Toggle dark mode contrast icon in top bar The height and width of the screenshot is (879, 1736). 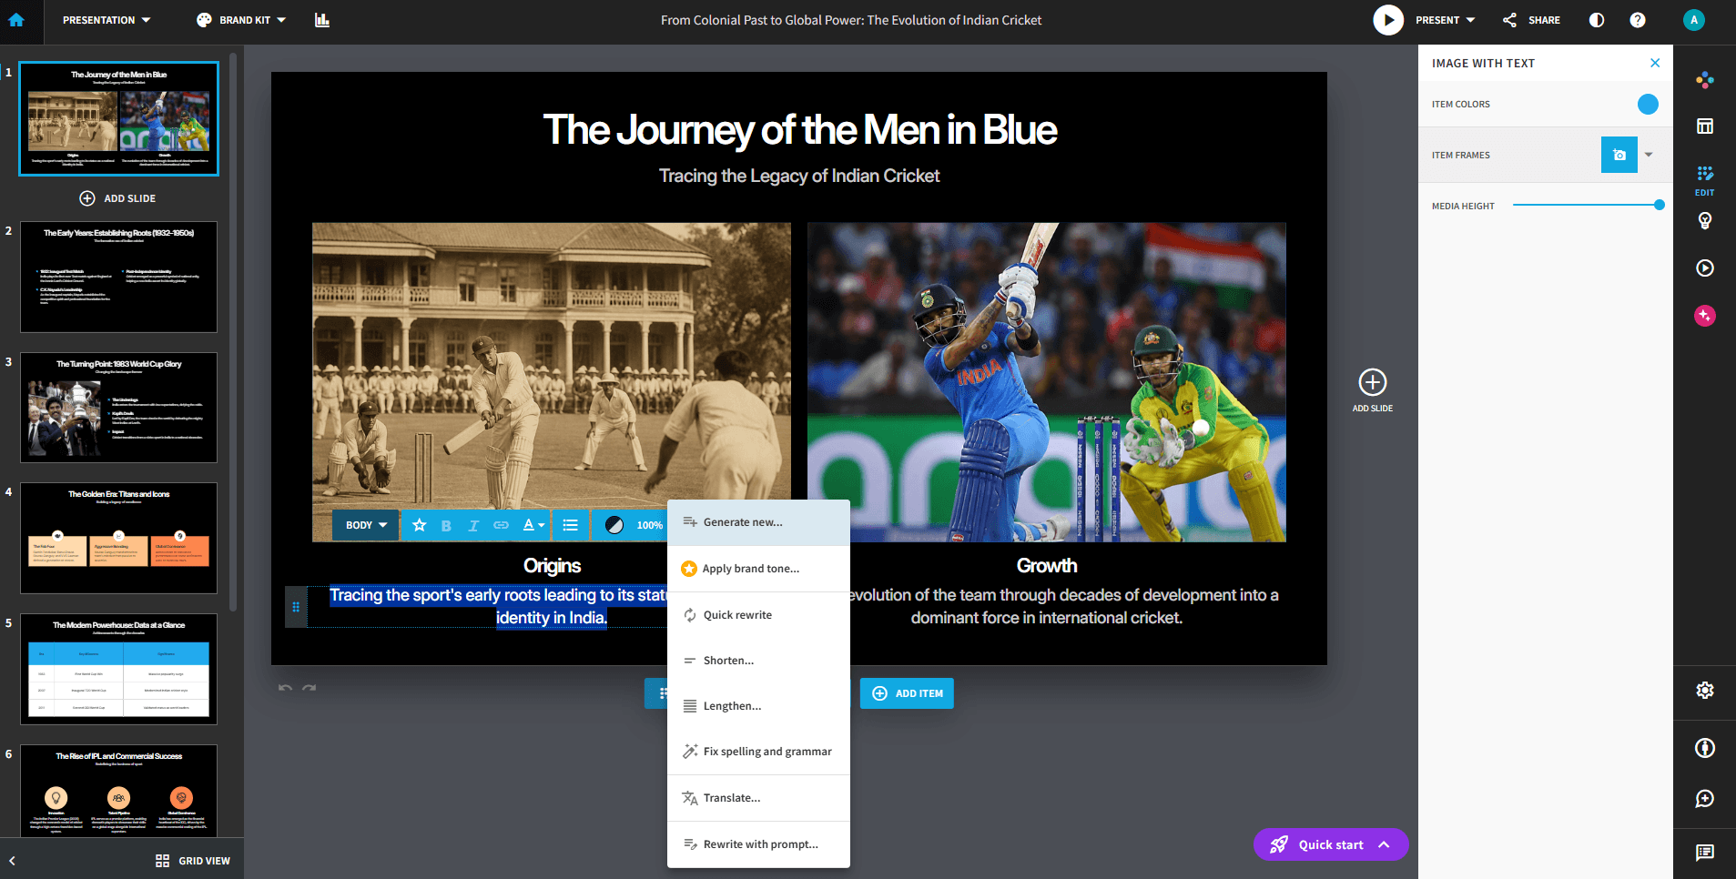tap(1597, 20)
